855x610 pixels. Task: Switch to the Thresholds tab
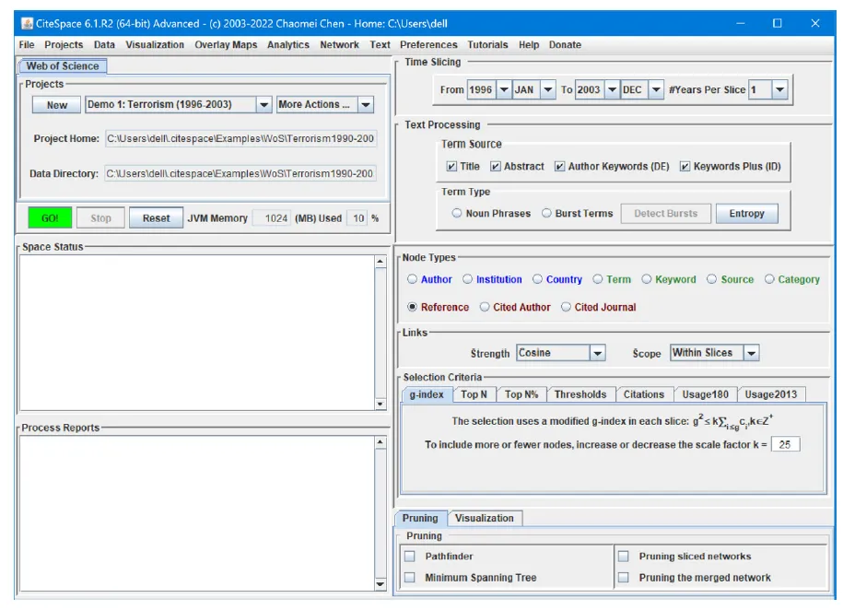tap(580, 394)
